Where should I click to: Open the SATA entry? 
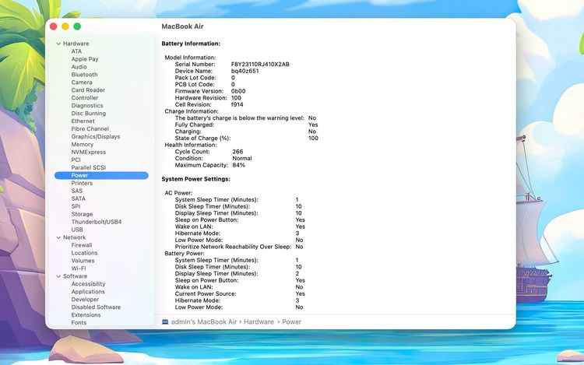[x=78, y=198]
